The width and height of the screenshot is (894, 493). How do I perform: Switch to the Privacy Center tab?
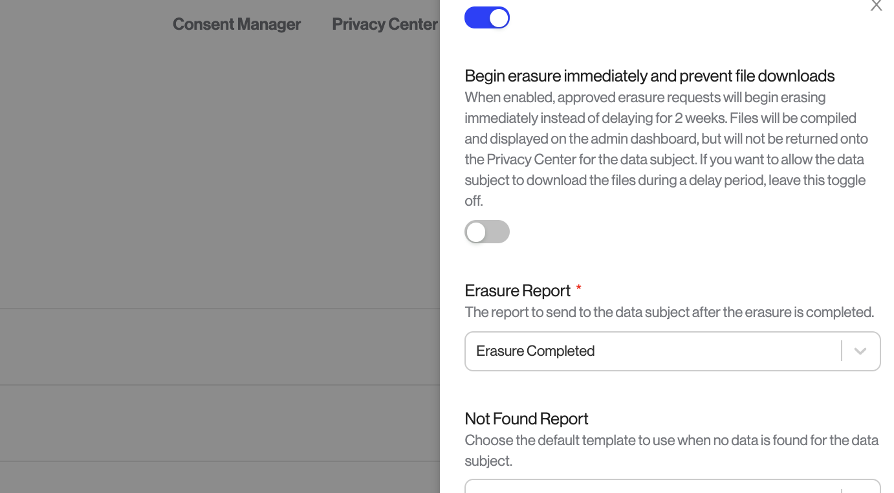coord(385,25)
